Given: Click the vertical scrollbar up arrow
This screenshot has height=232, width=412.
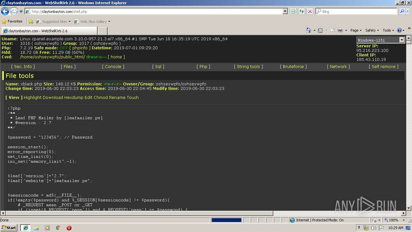Looking at the screenshot, I should (x=409, y=38).
